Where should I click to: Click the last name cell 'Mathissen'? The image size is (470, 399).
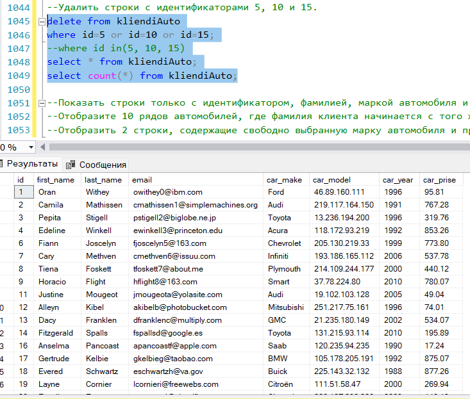(104, 205)
